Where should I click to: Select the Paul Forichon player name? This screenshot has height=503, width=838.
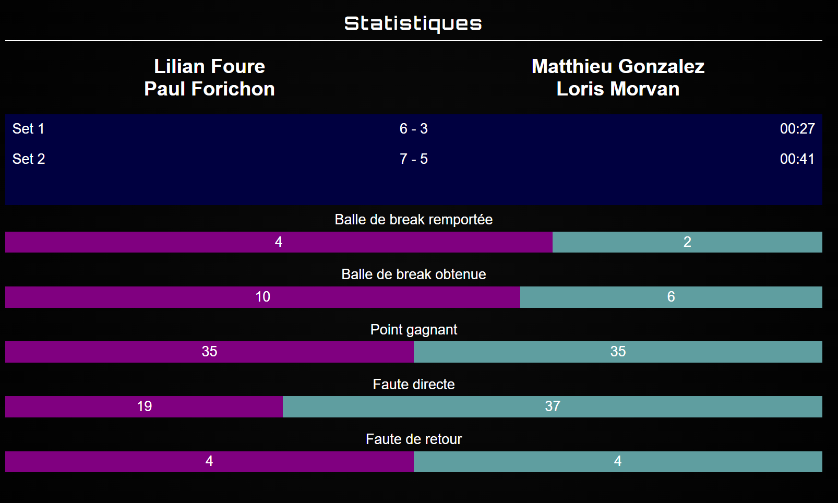click(209, 89)
